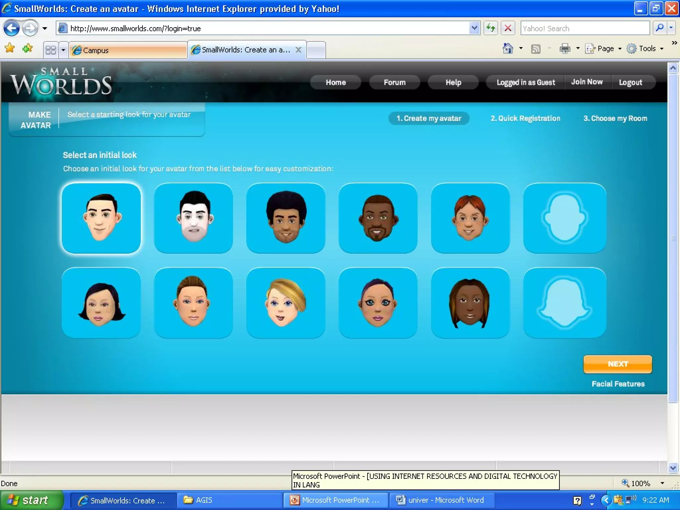Click the Add to Favorites icon
Viewport: 680px width, 510px height.
pos(28,48)
